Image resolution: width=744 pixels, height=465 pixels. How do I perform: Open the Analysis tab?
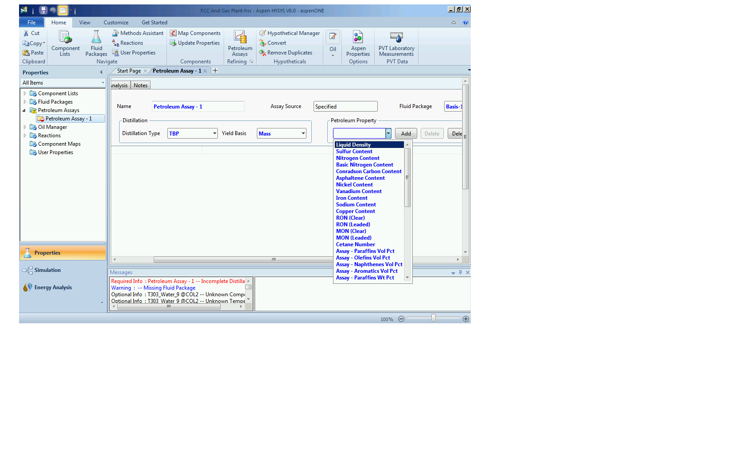(120, 85)
